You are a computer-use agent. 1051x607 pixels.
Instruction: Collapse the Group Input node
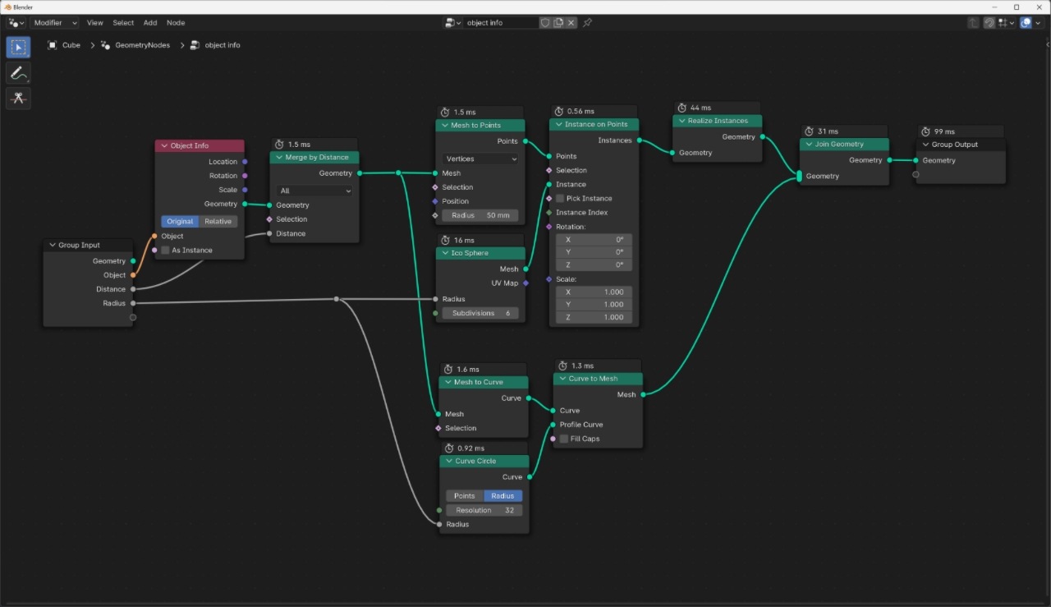tap(52, 245)
